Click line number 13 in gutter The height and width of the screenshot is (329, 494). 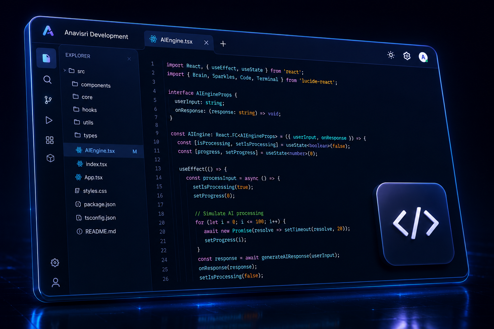(158, 168)
